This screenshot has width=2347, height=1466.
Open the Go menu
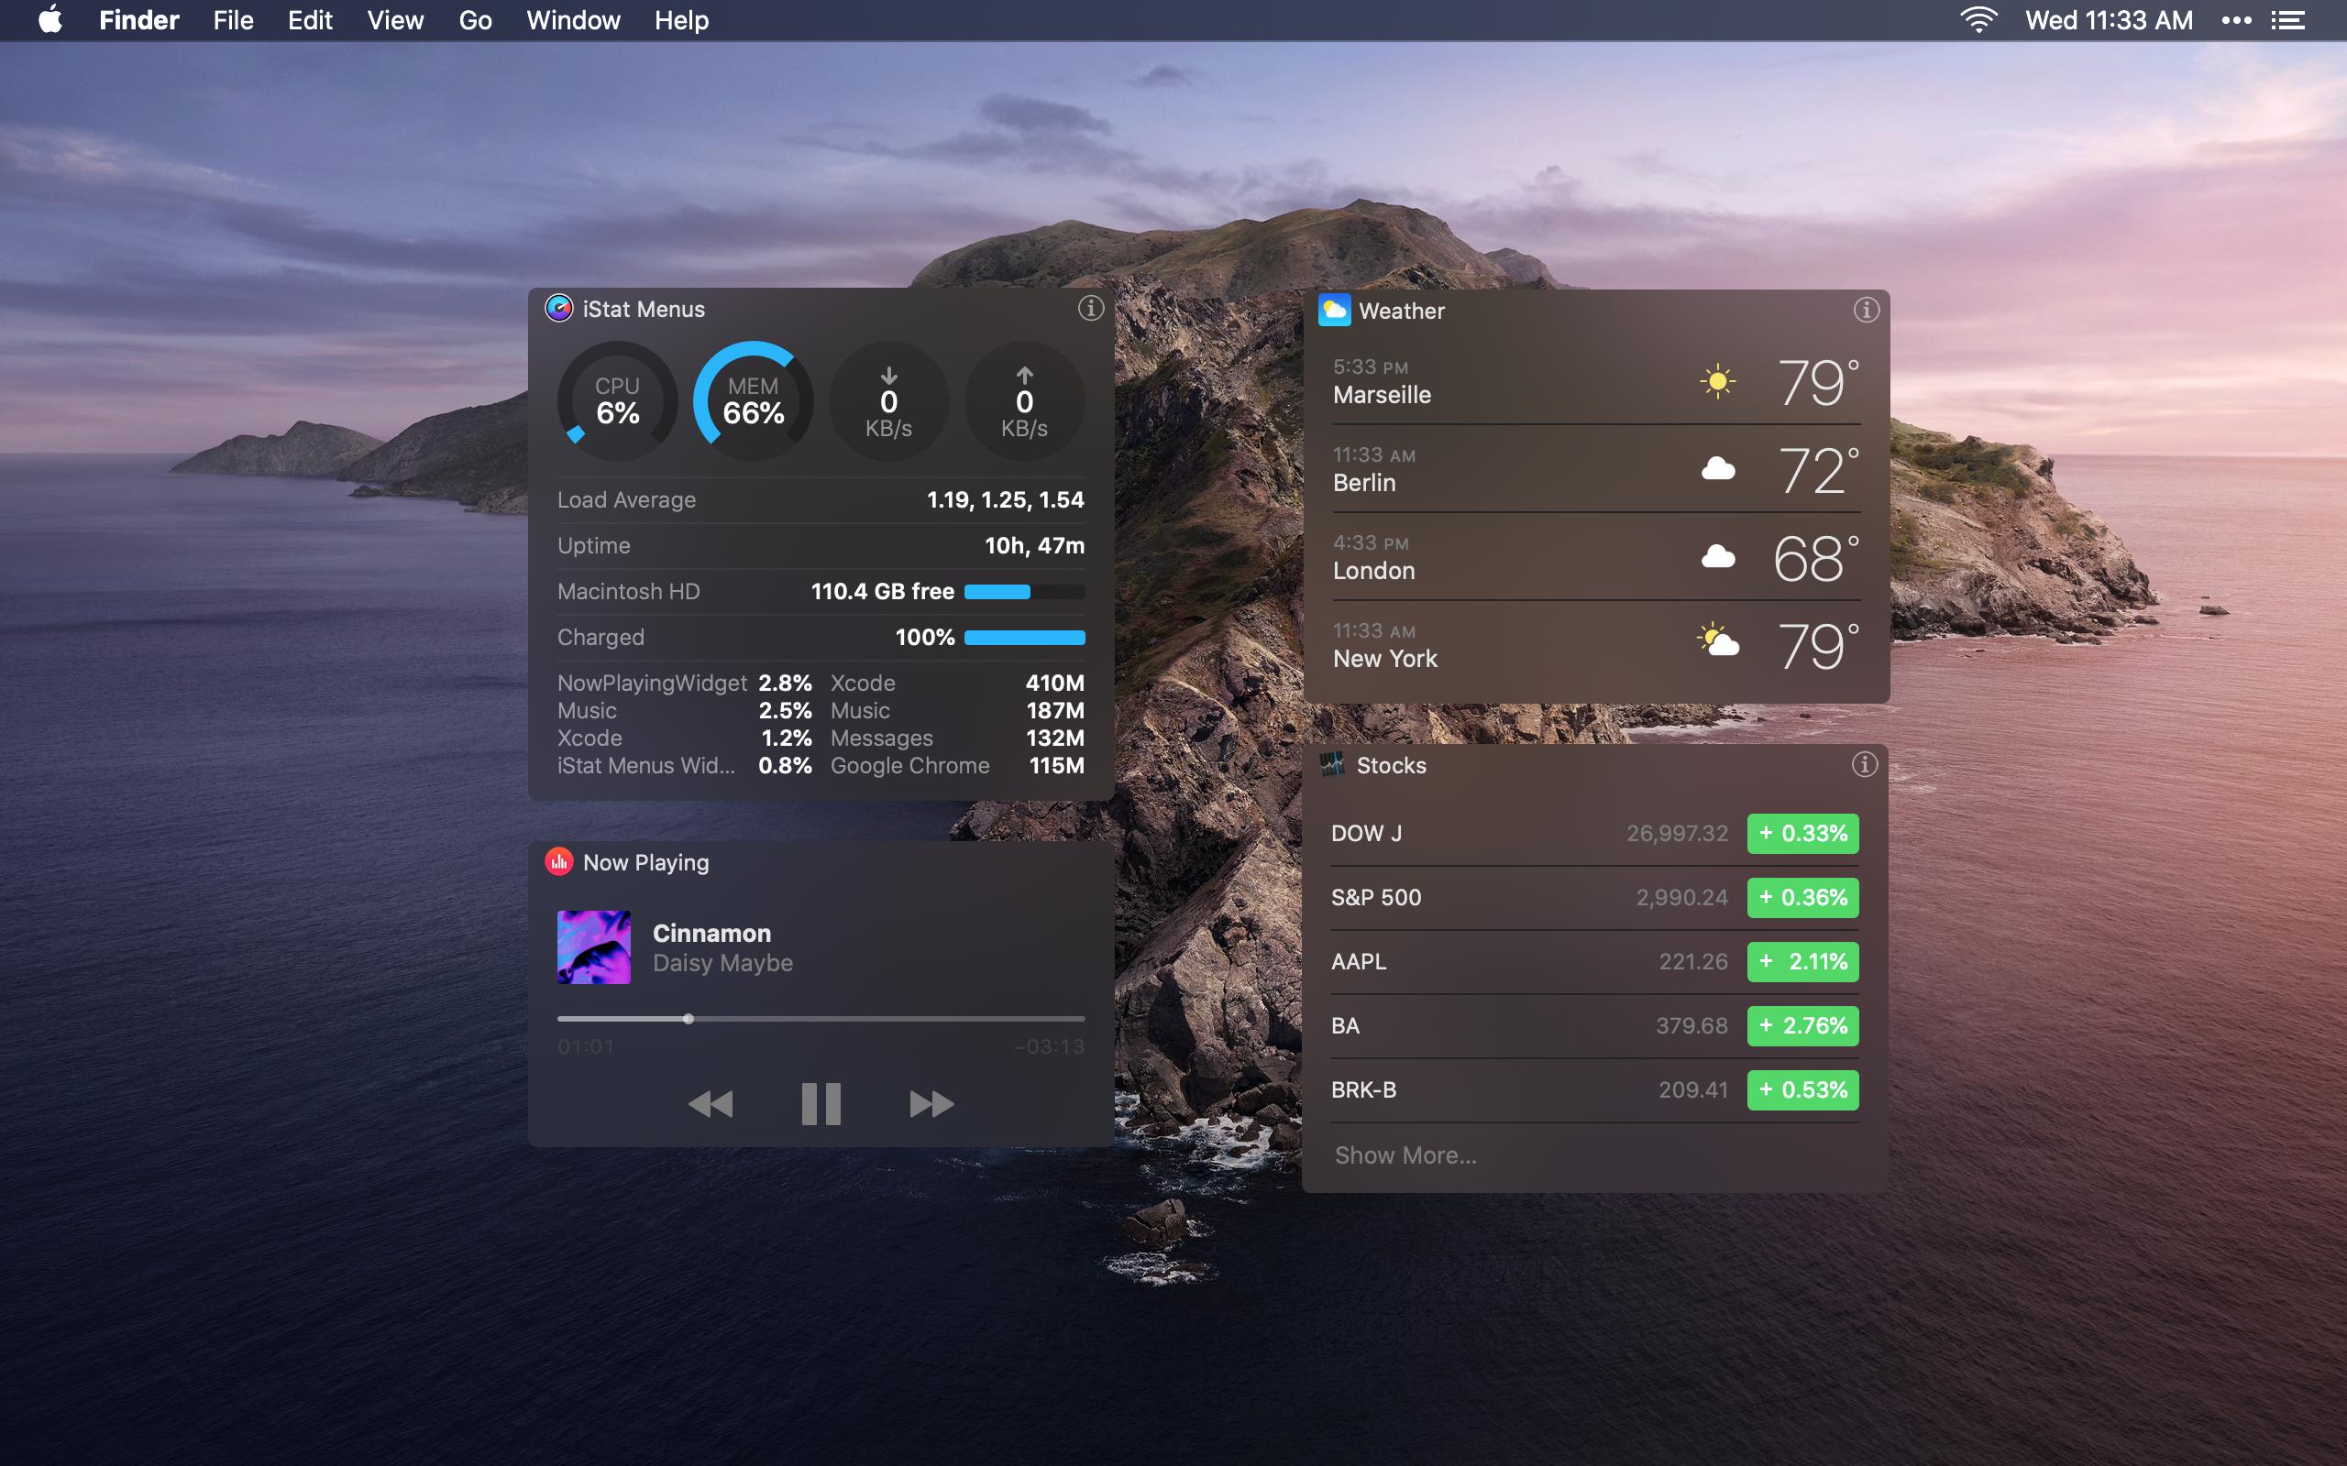[475, 20]
